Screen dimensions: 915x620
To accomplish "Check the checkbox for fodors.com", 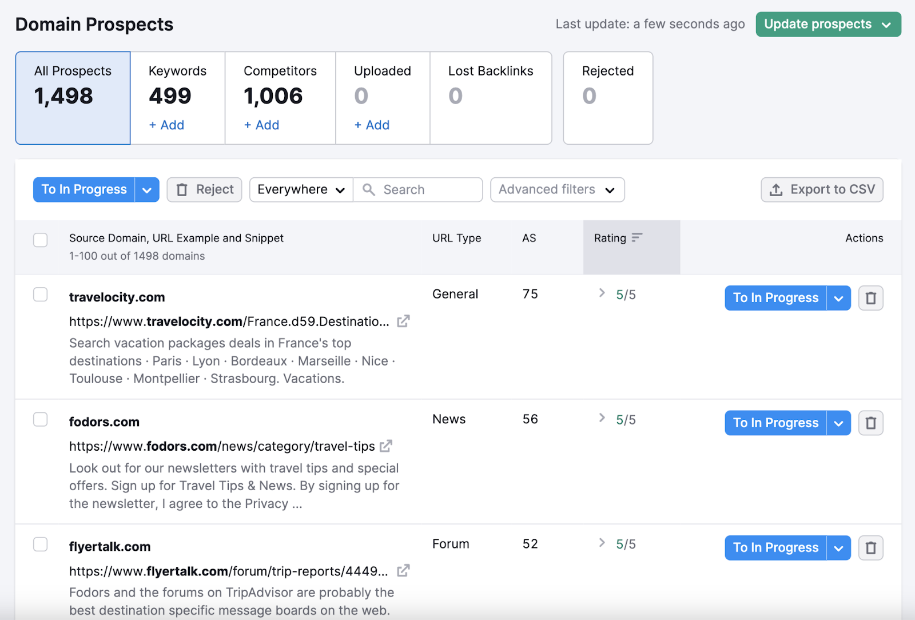I will [x=40, y=419].
